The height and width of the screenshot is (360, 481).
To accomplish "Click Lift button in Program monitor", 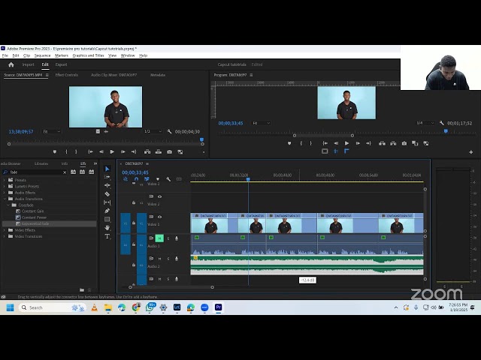I will (382, 143).
